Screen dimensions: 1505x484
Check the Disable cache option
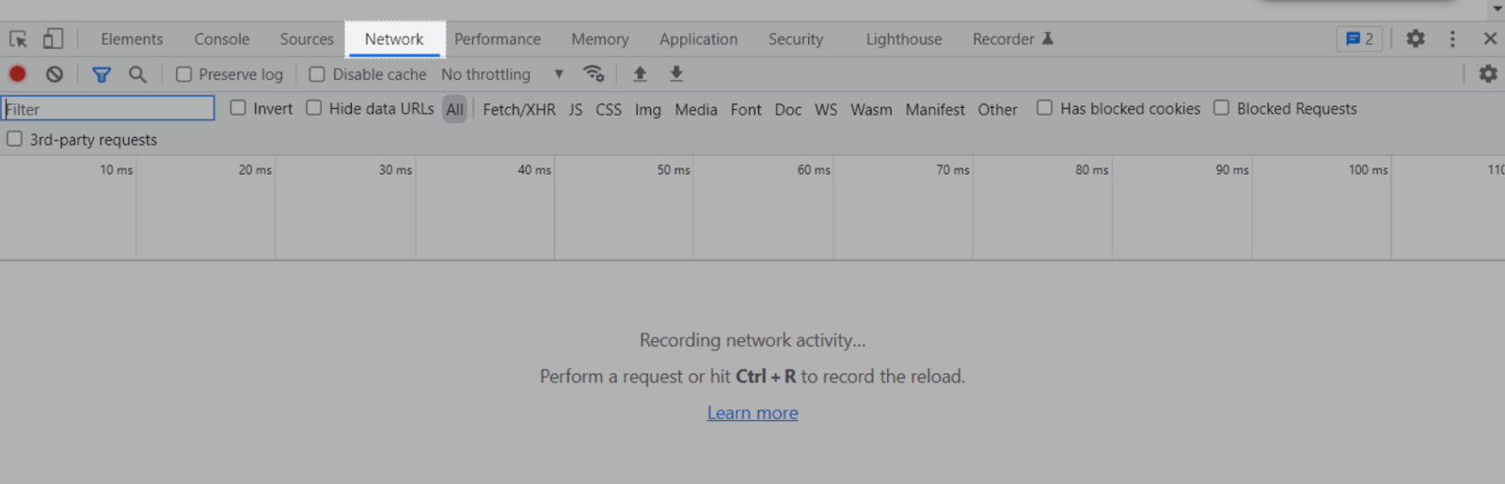coord(317,74)
